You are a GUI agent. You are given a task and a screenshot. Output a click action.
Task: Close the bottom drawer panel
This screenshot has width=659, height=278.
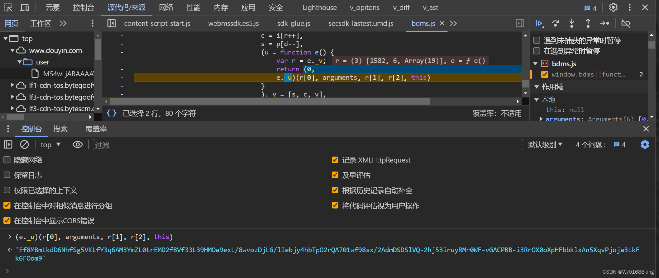[646, 129]
